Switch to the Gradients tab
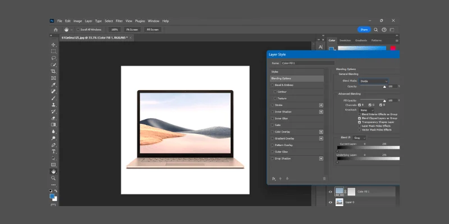This screenshot has height=224, width=449. pyautogui.click(x=361, y=40)
